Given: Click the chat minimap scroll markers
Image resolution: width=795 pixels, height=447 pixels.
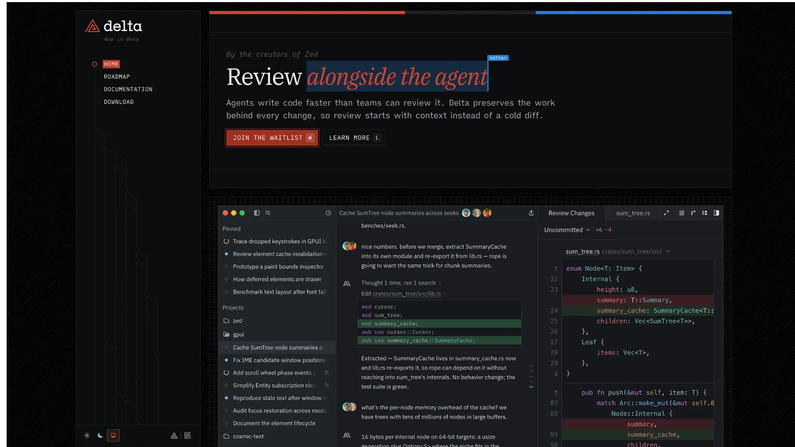Looking at the screenshot, I should point(531,376).
